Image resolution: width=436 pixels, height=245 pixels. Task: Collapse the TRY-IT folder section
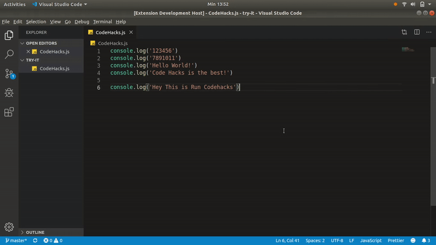[x=51, y=60]
